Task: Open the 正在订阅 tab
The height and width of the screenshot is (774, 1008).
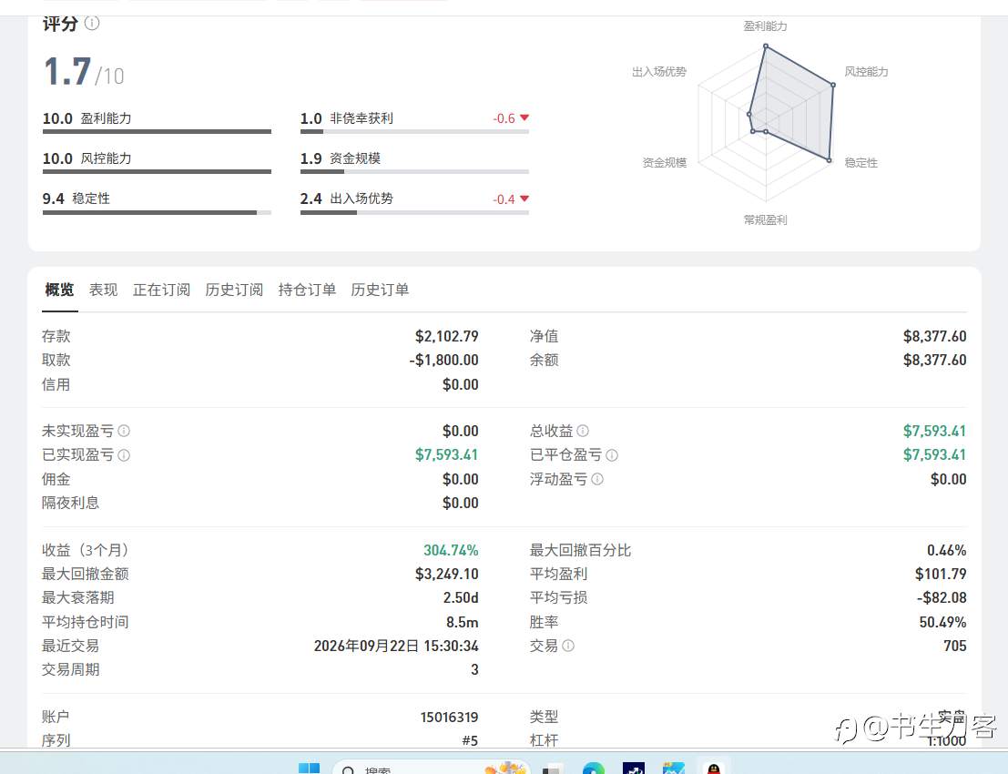Action: (161, 290)
